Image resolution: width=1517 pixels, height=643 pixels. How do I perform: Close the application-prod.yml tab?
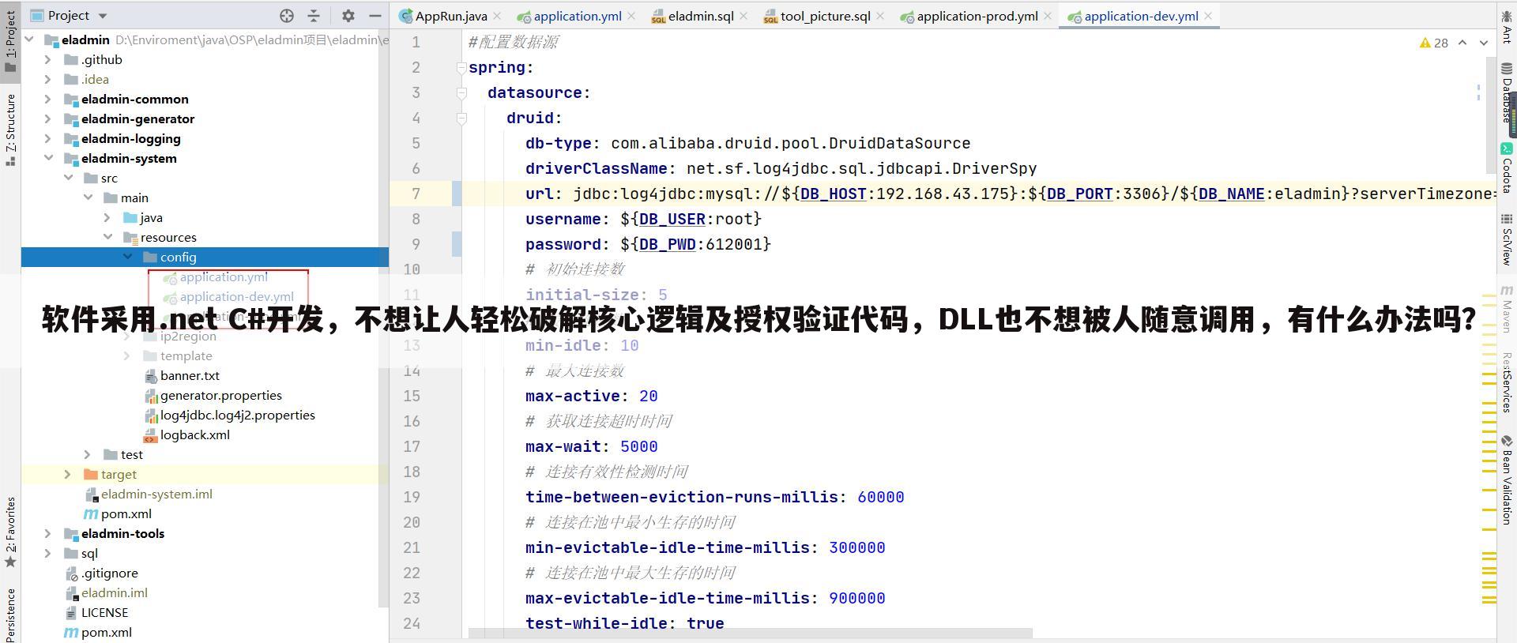click(1048, 16)
